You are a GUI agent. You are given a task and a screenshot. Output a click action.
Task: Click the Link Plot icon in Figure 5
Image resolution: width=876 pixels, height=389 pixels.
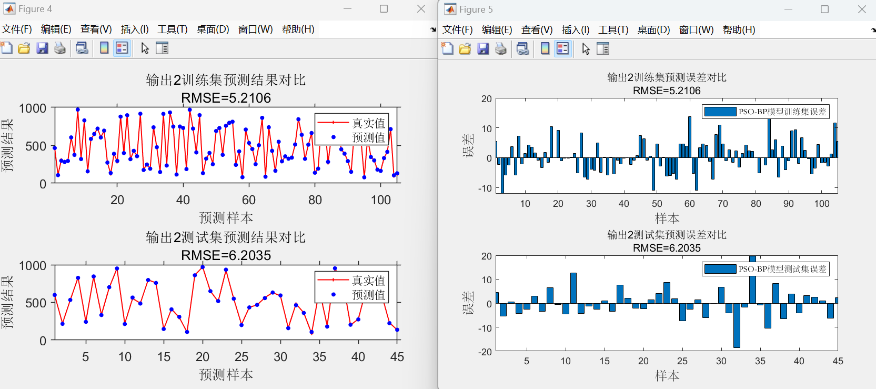522,49
